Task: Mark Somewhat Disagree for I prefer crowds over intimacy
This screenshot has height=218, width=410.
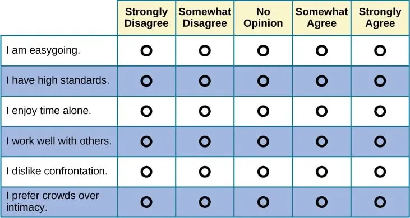Action: pos(205,202)
